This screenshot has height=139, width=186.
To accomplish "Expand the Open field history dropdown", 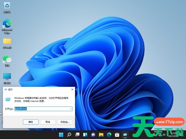I will (71, 109).
